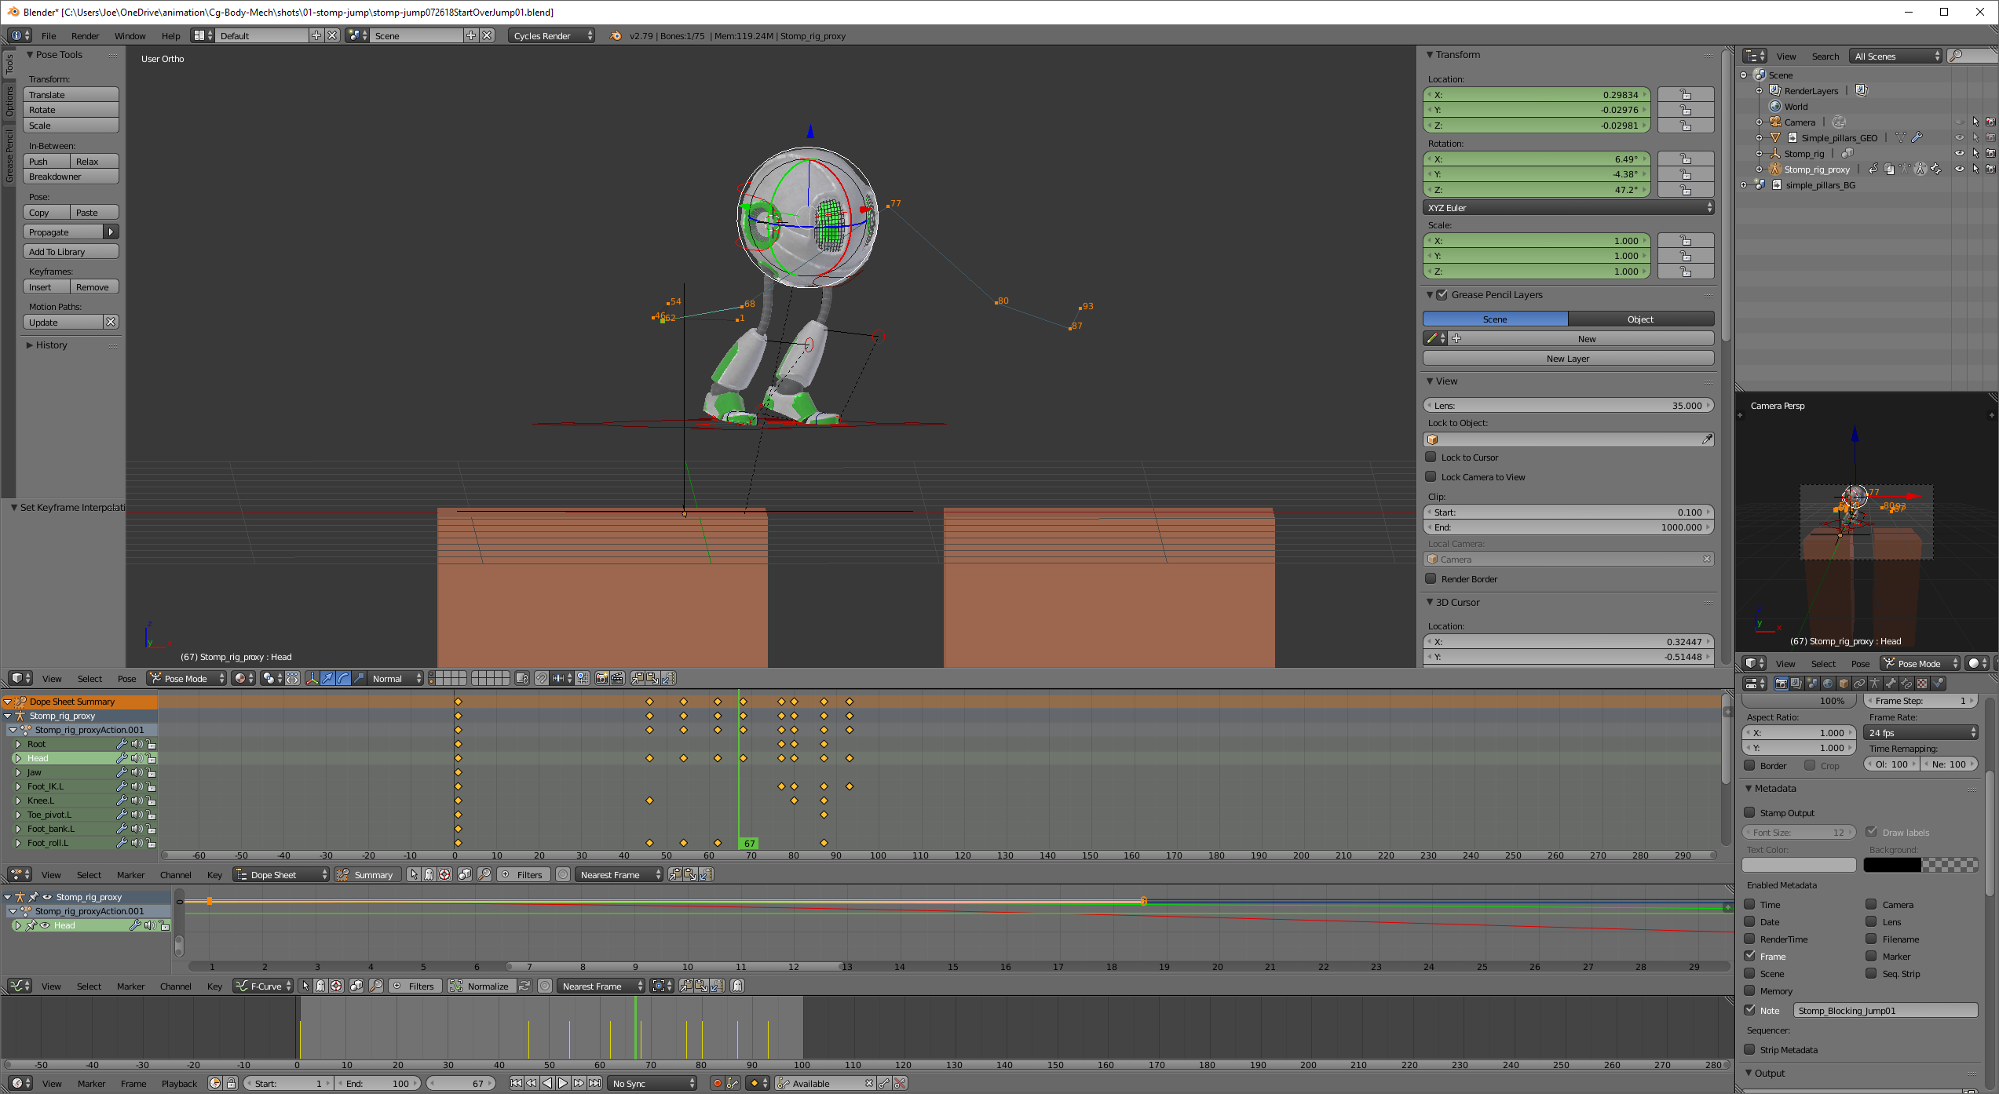Click the Breakdowner button
This screenshot has height=1094, width=1999.
tap(71, 177)
